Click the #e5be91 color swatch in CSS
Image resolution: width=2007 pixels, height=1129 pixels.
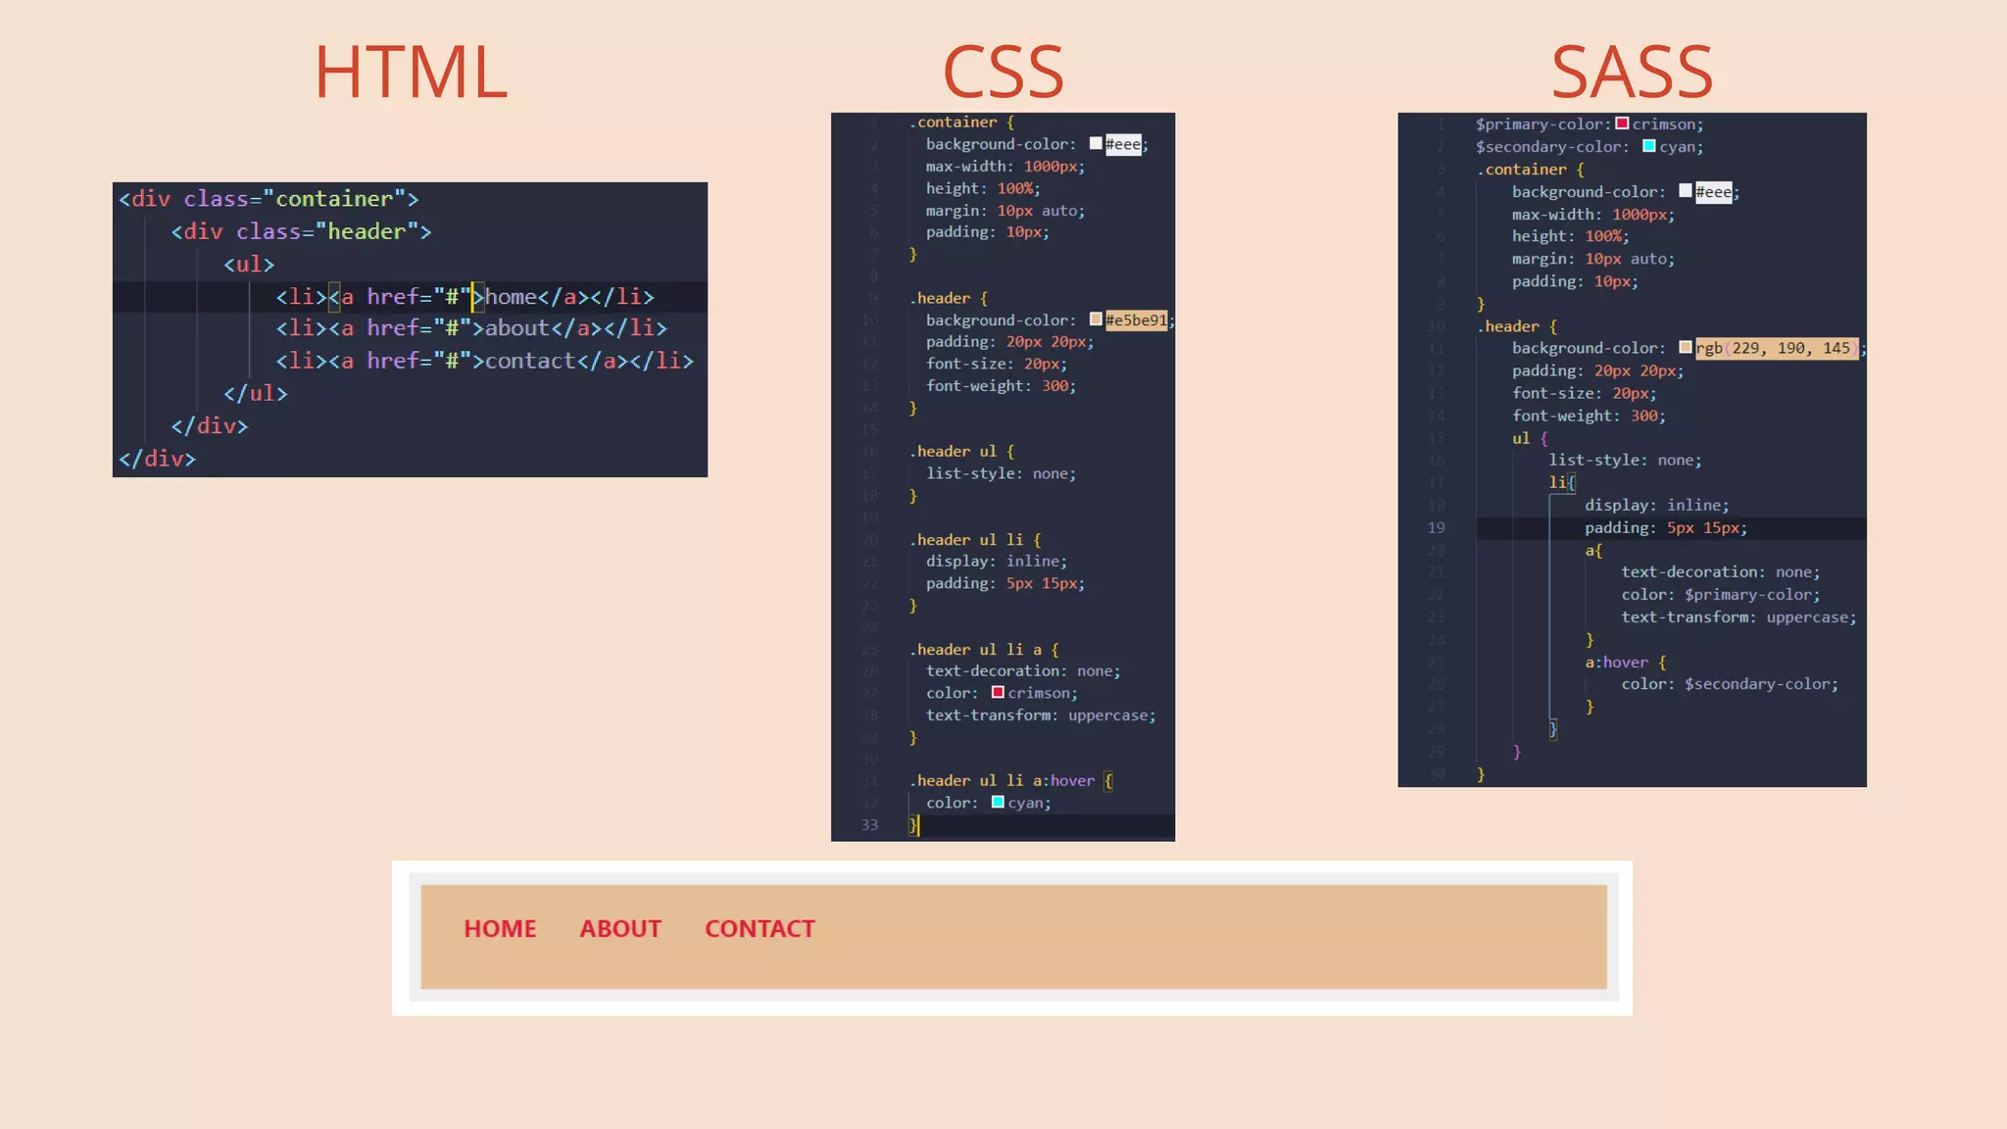pos(1096,319)
